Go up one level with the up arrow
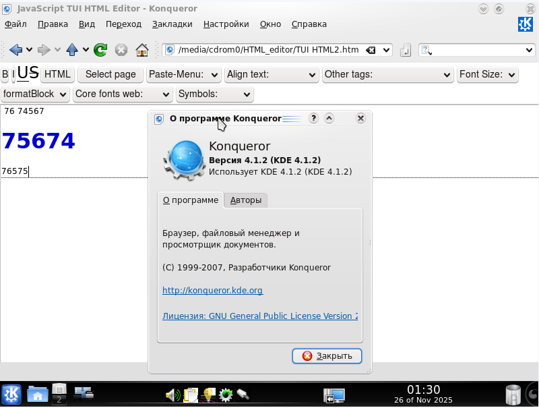This screenshot has height=408, width=539. pyautogui.click(x=72, y=50)
